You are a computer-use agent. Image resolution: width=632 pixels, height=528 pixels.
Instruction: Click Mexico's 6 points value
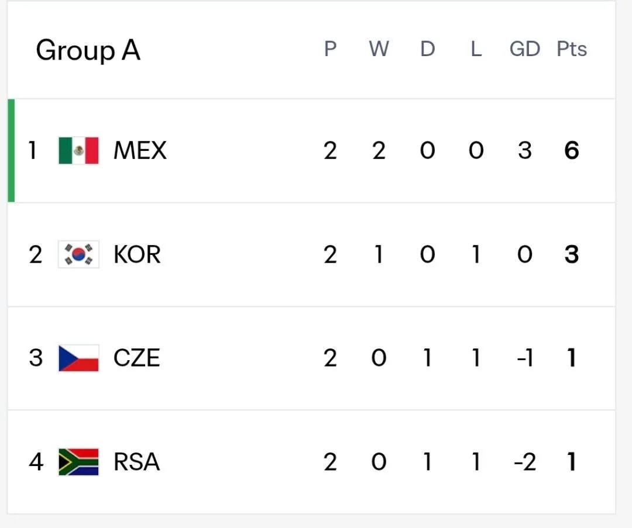coord(572,151)
